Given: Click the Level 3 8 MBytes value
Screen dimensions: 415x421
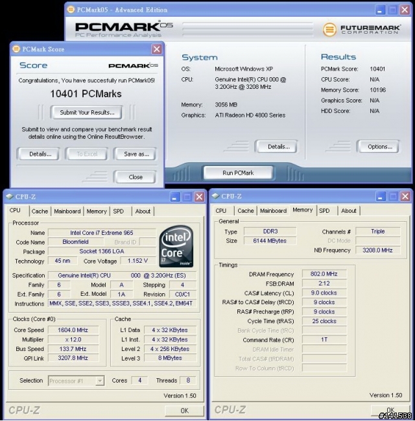Looking at the screenshot, I should click(x=170, y=358).
